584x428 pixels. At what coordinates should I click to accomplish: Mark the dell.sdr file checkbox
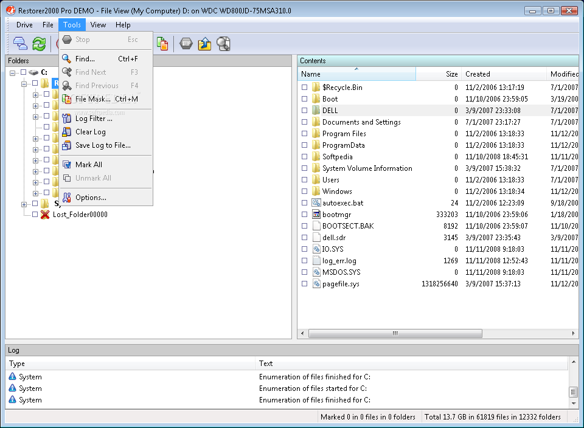305,238
